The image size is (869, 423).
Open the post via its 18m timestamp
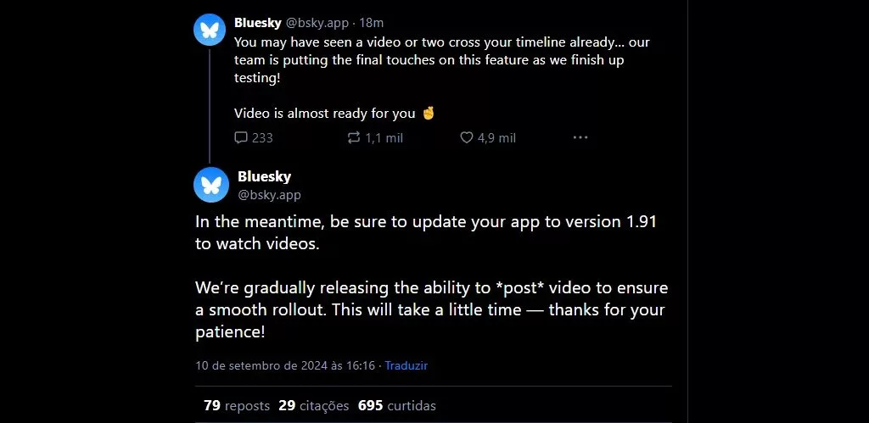(x=372, y=23)
